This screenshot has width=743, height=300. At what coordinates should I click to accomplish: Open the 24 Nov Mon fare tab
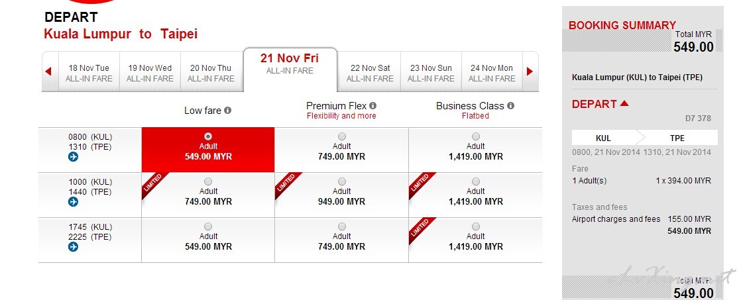pyautogui.click(x=492, y=73)
